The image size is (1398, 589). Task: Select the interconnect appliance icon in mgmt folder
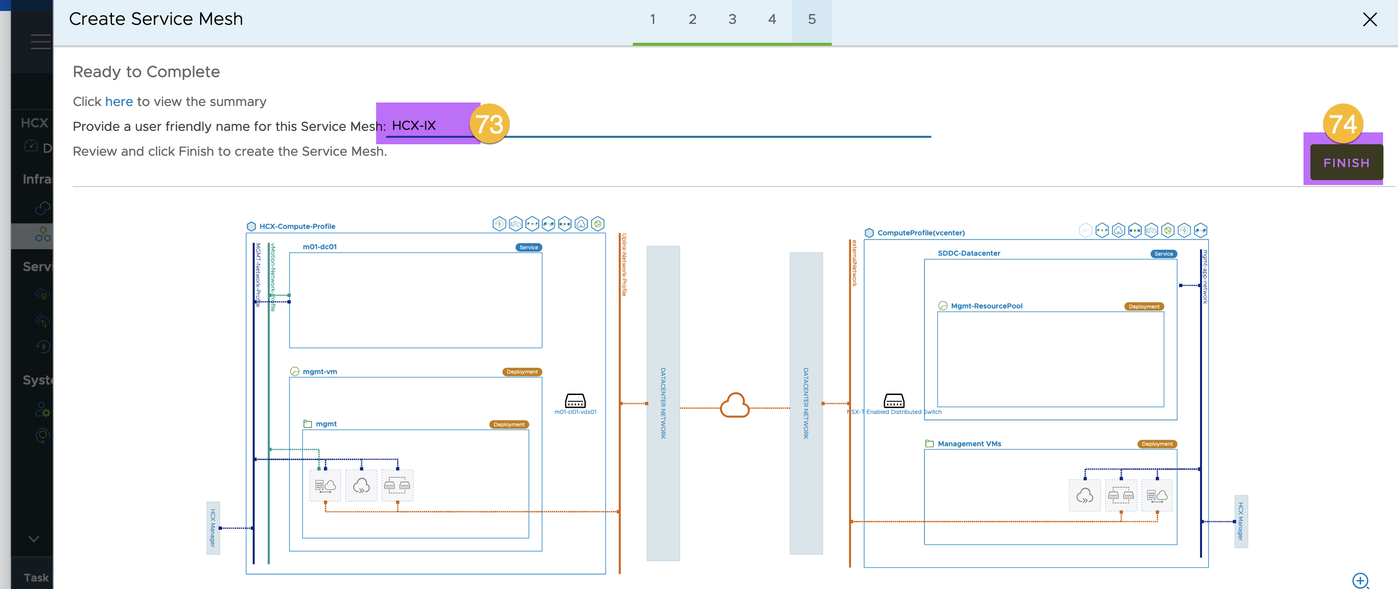point(325,486)
